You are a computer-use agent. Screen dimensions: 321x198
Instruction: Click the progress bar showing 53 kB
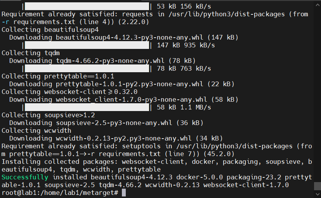(x=87, y=6)
